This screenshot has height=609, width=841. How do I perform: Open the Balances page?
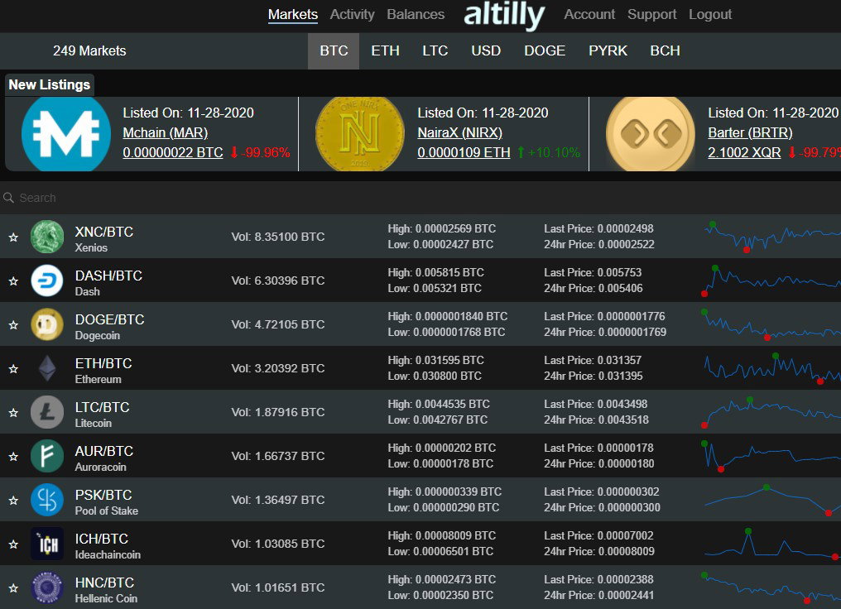click(416, 14)
